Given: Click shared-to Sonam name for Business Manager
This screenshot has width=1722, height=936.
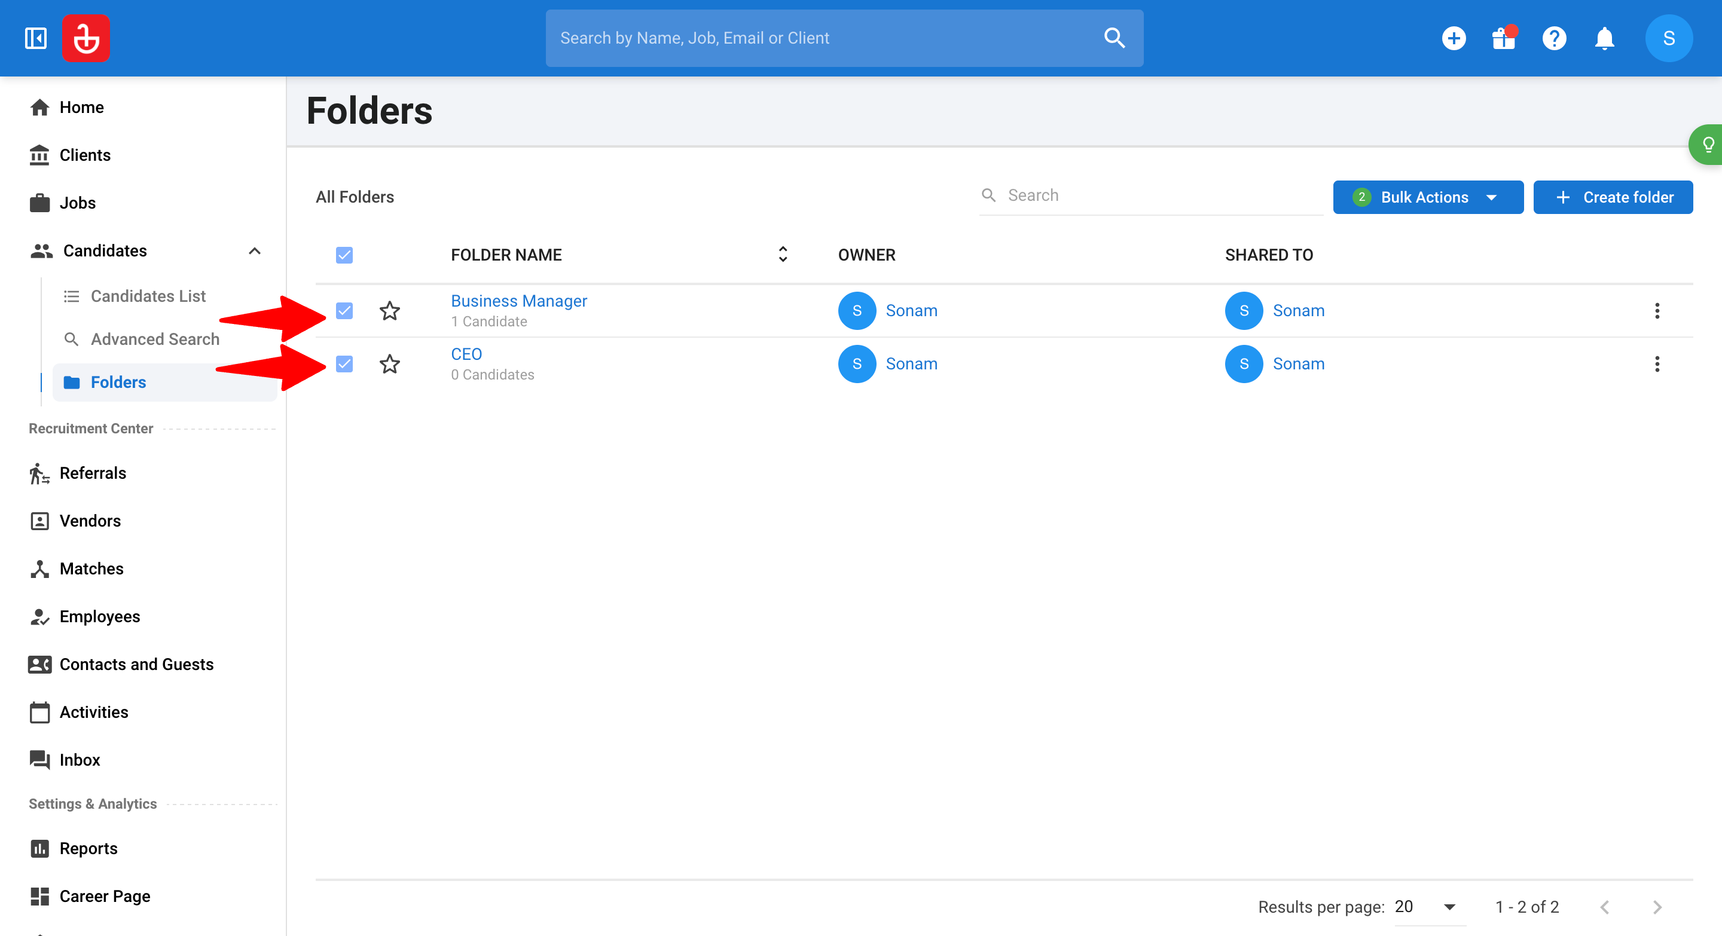Looking at the screenshot, I should pyautogui.click(x=1298, y=311).
